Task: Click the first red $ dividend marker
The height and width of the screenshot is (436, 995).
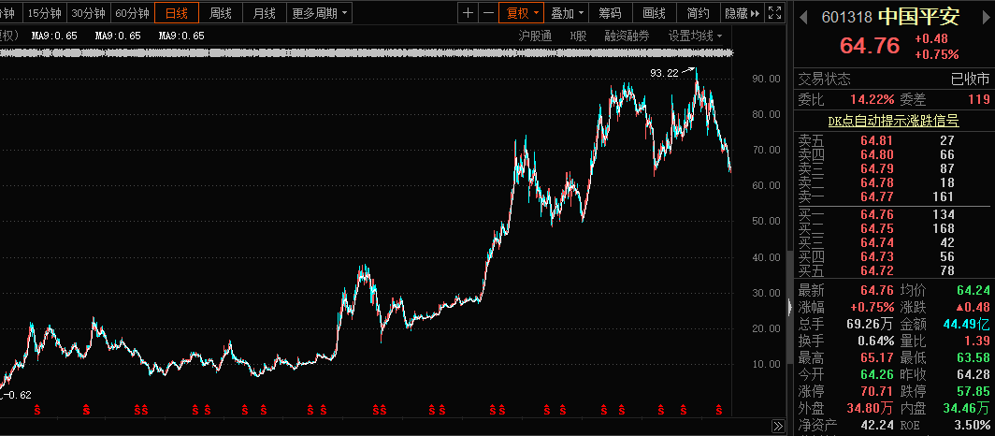Action: (x=37, y=410)
